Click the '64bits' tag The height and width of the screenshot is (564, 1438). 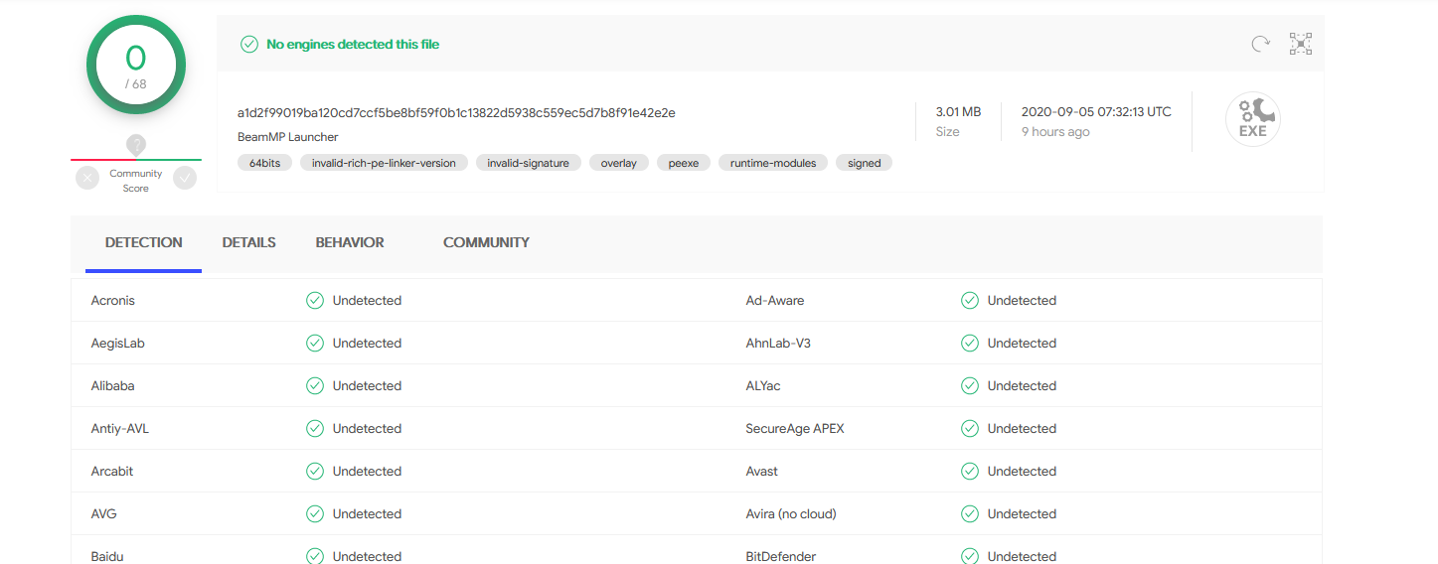click(264, 163)
